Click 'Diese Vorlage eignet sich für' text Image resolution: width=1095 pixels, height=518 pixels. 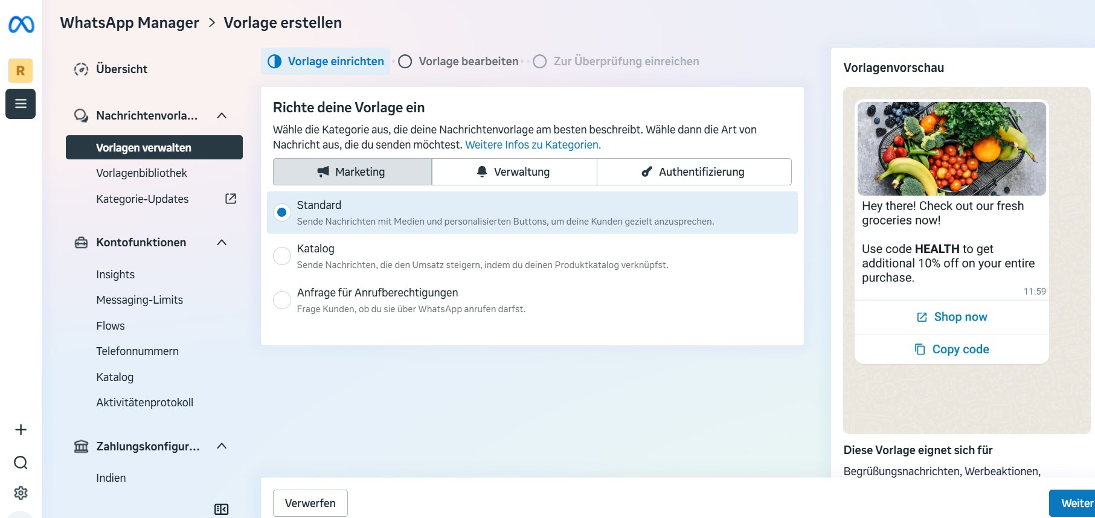[x=918, y=450]
